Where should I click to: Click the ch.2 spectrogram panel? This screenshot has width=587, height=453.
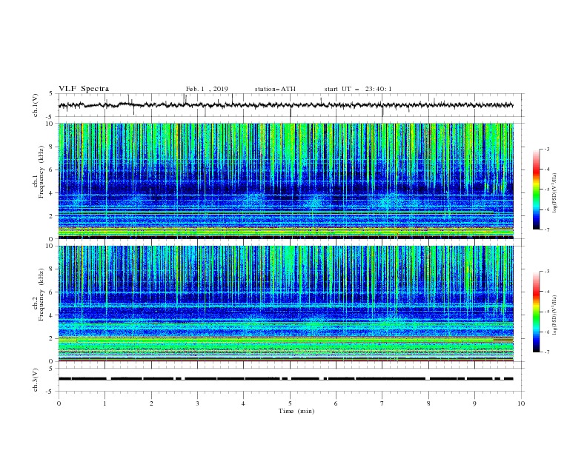(285, 303)
